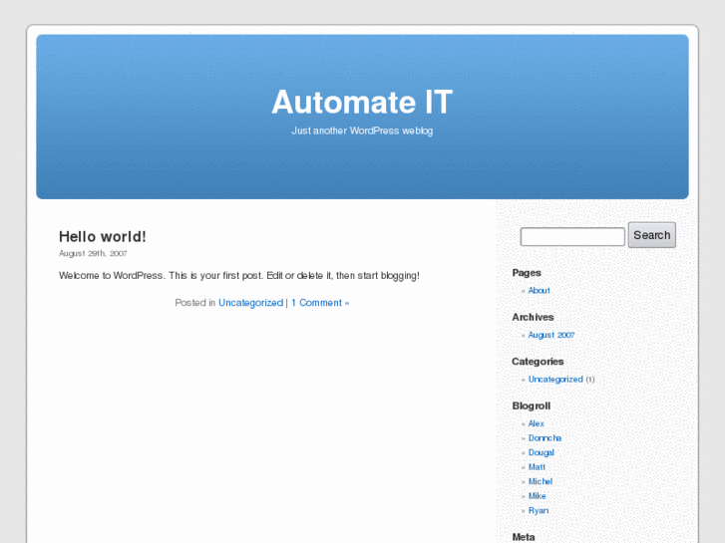Open Uncategorized in the sidebar Categories list
The image size is (725, 543).
[555, 380]
